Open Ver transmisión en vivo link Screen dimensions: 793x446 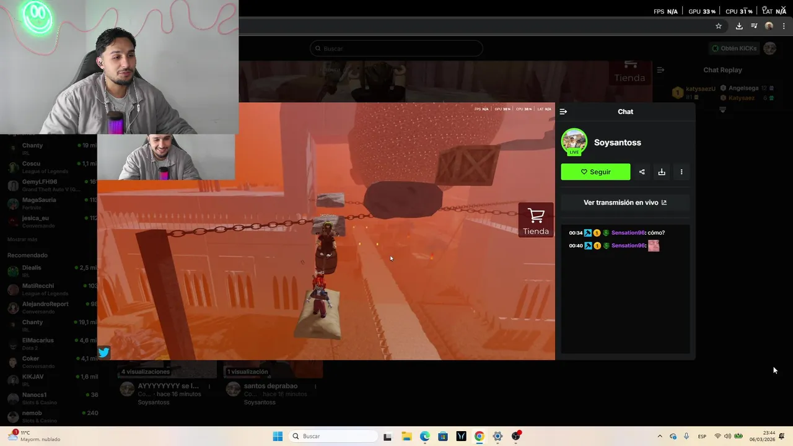coord(625,203)
